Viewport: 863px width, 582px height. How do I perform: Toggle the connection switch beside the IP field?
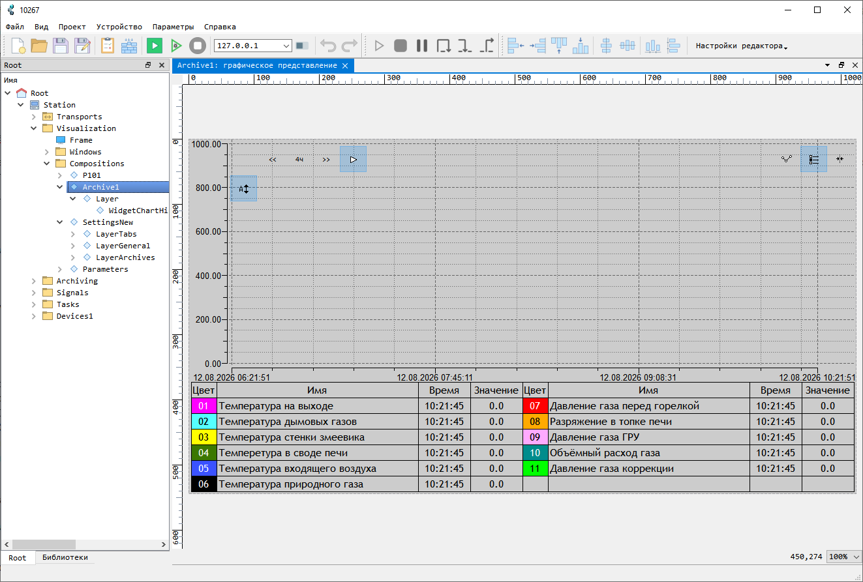tap(302, 46)
